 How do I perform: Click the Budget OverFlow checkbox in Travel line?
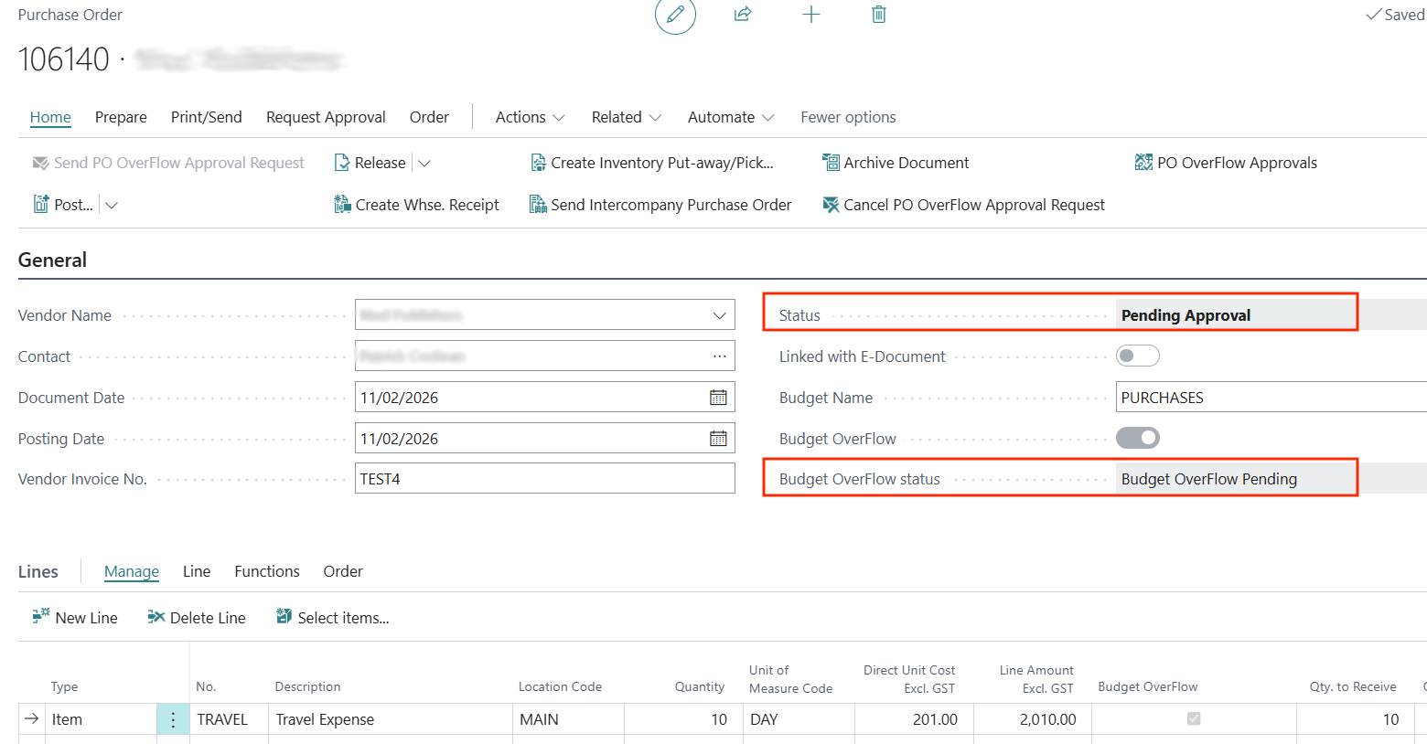tap(1193, 719)
